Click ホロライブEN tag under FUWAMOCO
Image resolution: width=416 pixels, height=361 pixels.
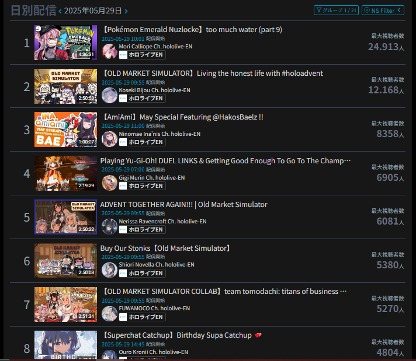[142, 317]
